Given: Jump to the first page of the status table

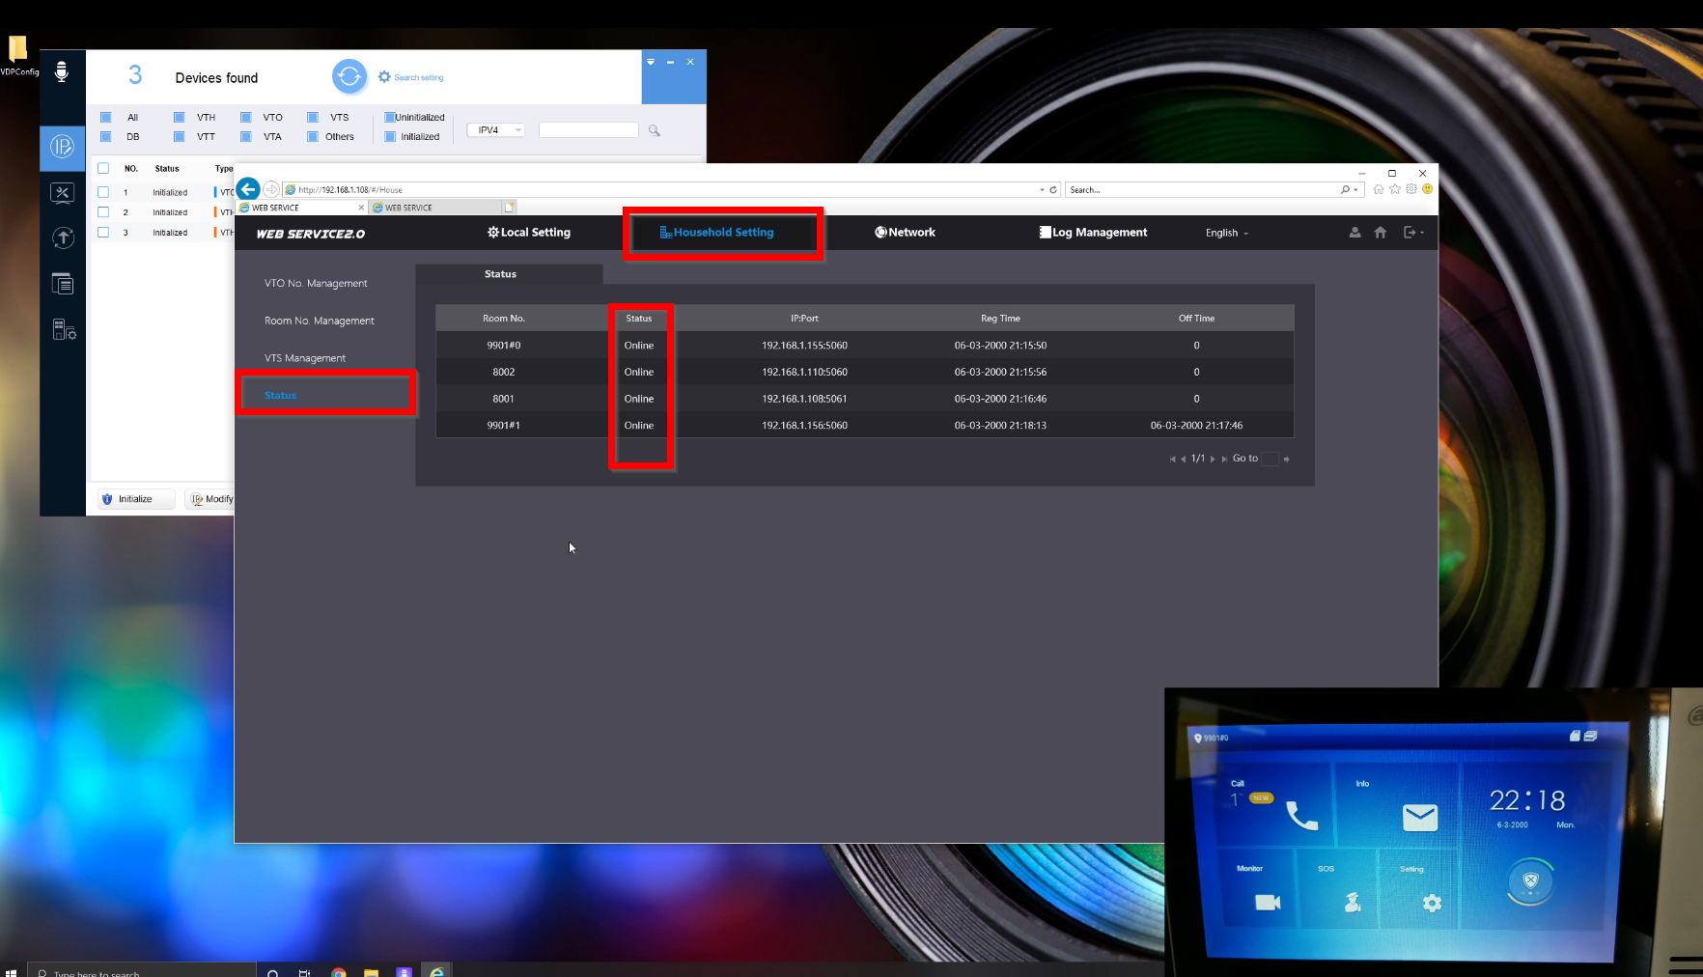Looking at the screenshot, I should [1172, 460].
